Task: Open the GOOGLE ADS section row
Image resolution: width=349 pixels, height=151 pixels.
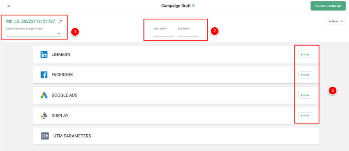Action: [176, 95]
